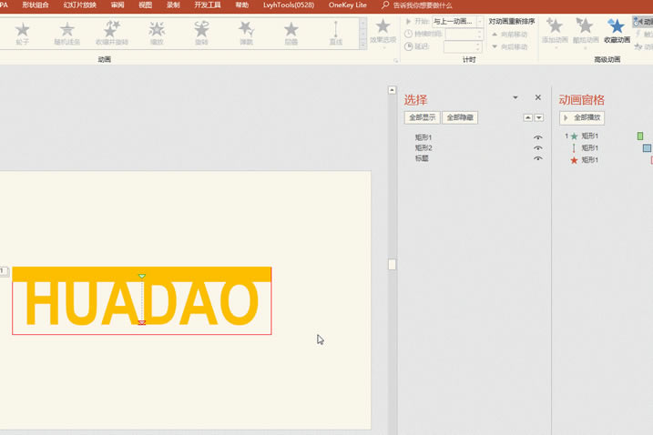Click the blue timing bar of second animation
The image size is (653, 435).
pyautogui.click(x=647, y=147)
